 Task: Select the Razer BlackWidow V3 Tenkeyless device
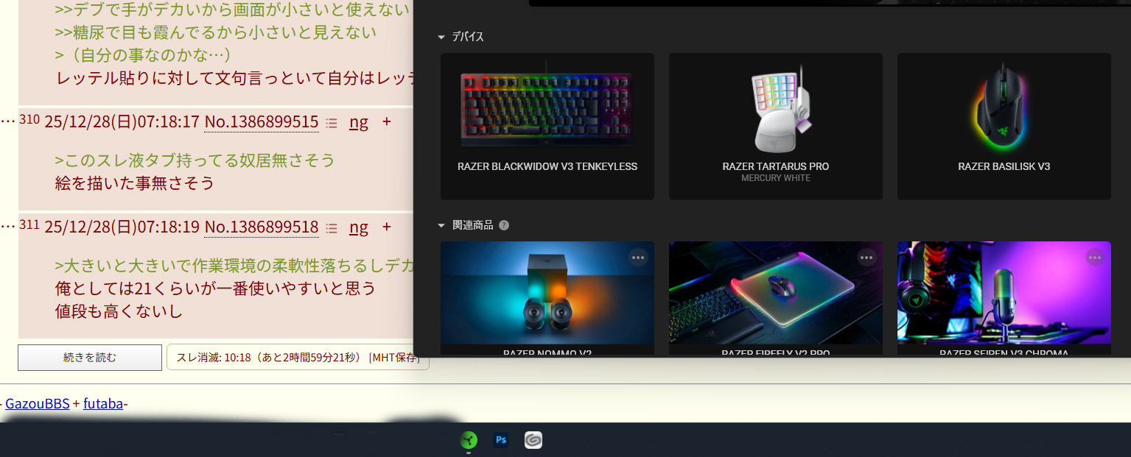click(547, 126)
